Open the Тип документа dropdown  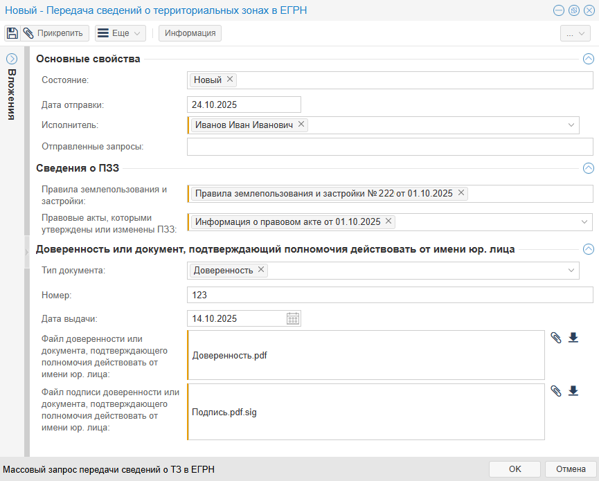click(x=571, y=270)
